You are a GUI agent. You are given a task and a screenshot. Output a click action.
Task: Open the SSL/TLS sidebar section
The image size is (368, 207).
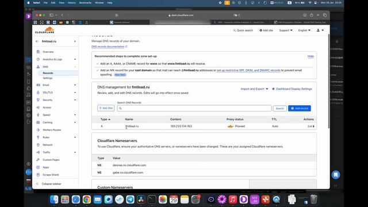(x=48, y=93)
